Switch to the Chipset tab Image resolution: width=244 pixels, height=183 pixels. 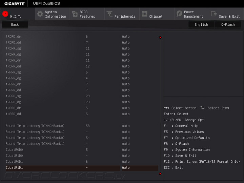156,16
